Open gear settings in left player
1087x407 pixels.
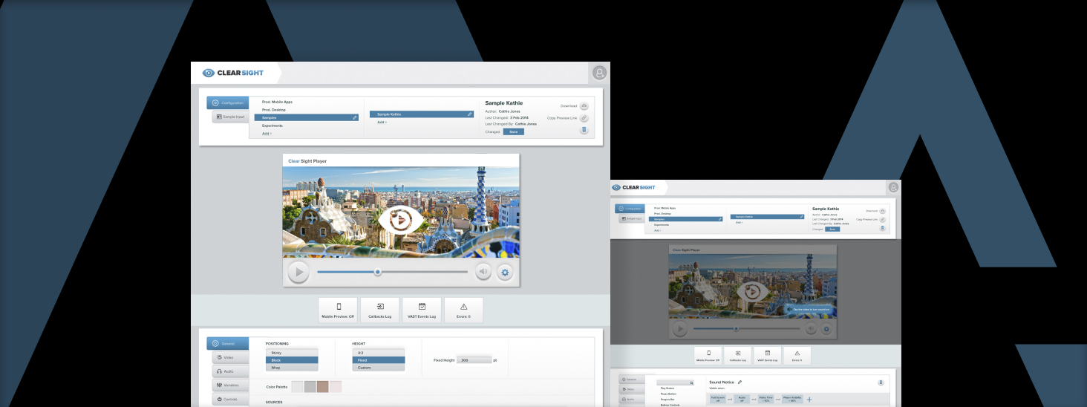click(505, 272)
